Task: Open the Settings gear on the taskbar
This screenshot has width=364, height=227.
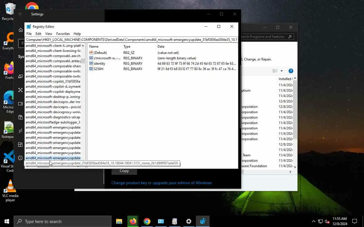Action: coord(189,221)
